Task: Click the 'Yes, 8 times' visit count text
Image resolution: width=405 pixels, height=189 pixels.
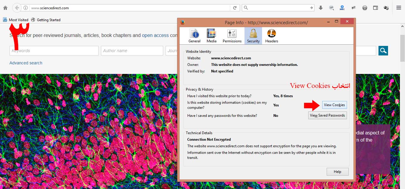Action: point(283,96)
